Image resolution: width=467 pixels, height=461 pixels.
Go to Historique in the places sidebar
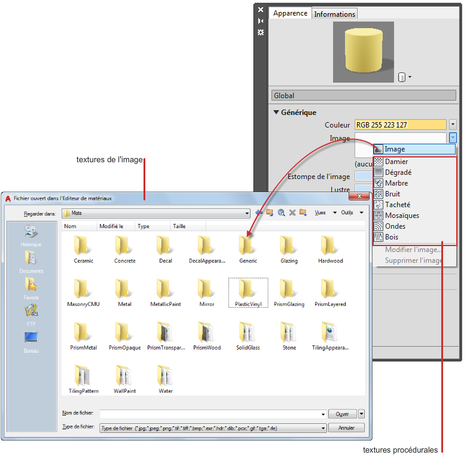31,236
